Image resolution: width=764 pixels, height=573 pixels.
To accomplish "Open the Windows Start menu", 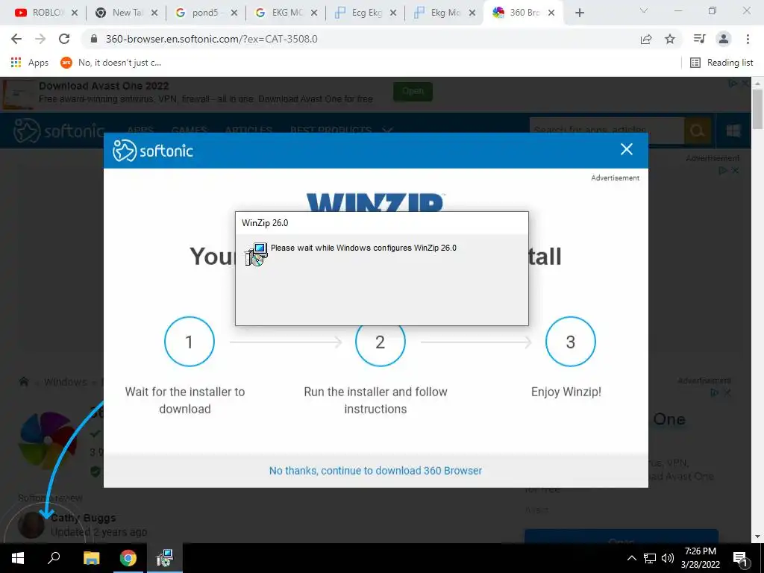I will 18,558.
